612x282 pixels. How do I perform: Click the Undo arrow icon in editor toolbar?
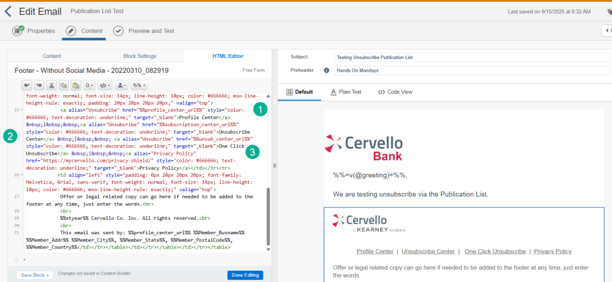(x=27, y=85)
